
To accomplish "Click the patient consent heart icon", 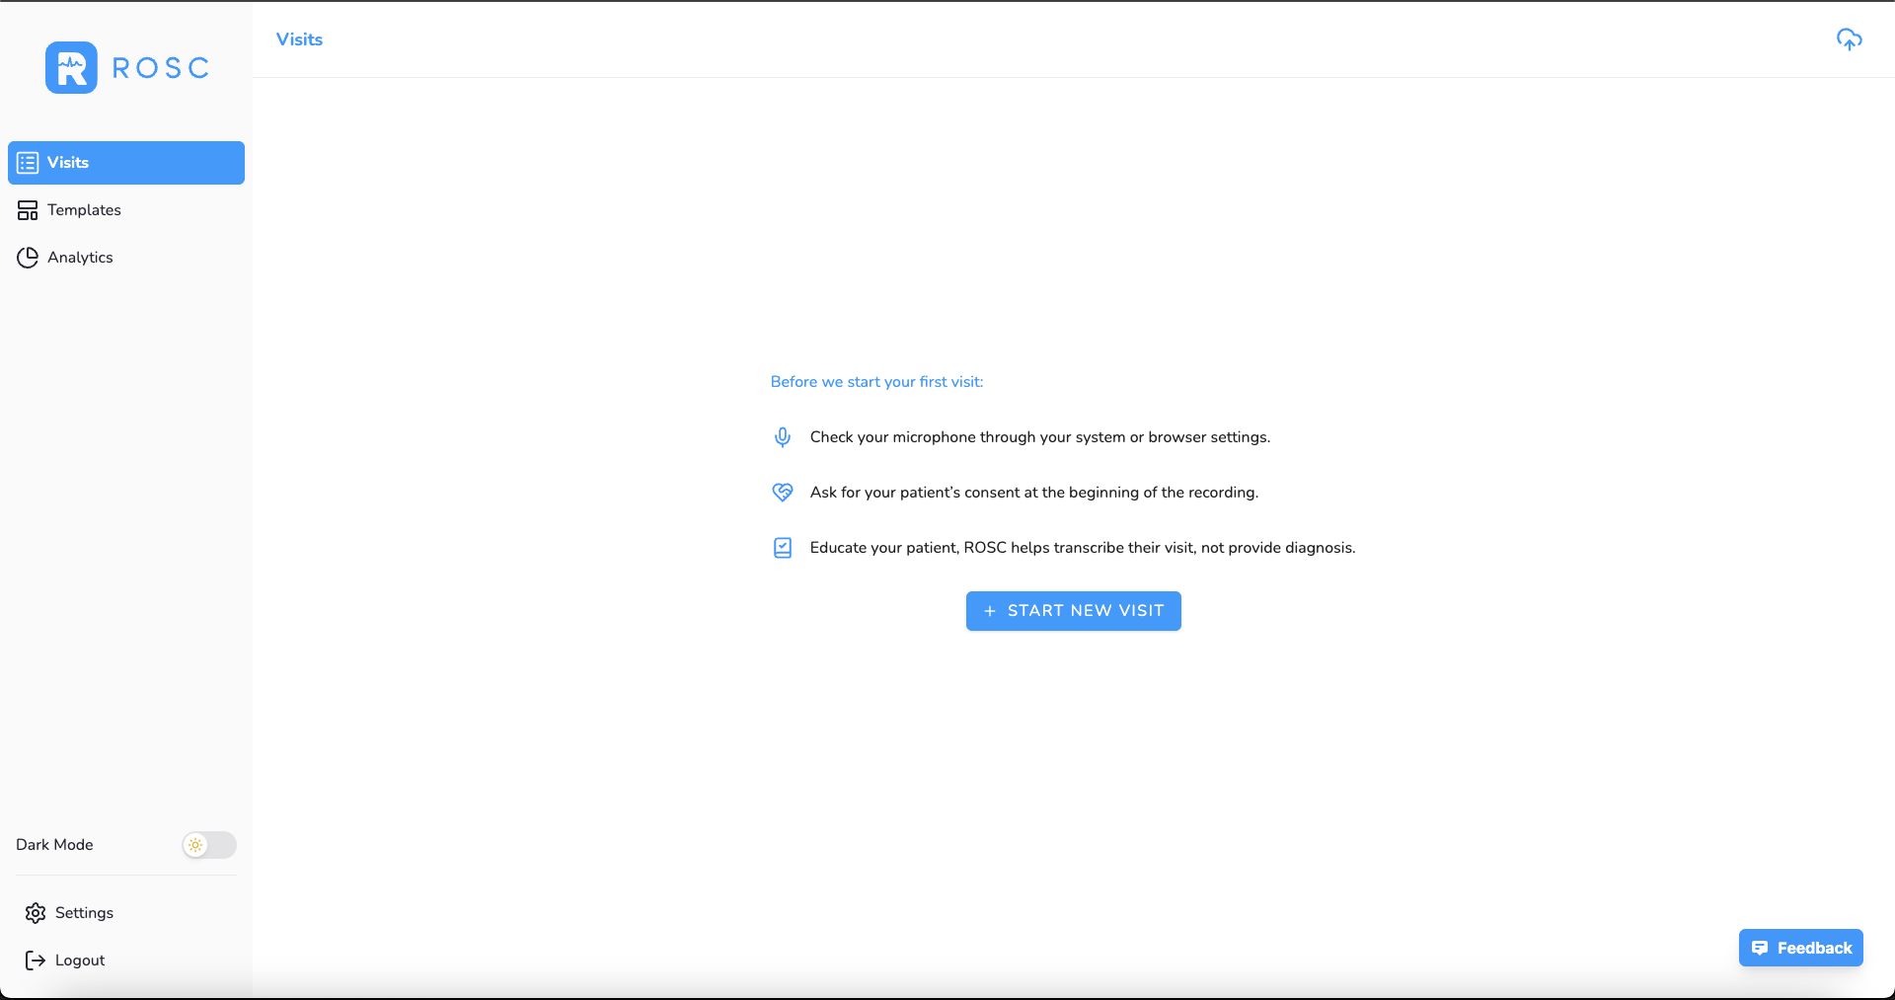I will click(782, 493).
